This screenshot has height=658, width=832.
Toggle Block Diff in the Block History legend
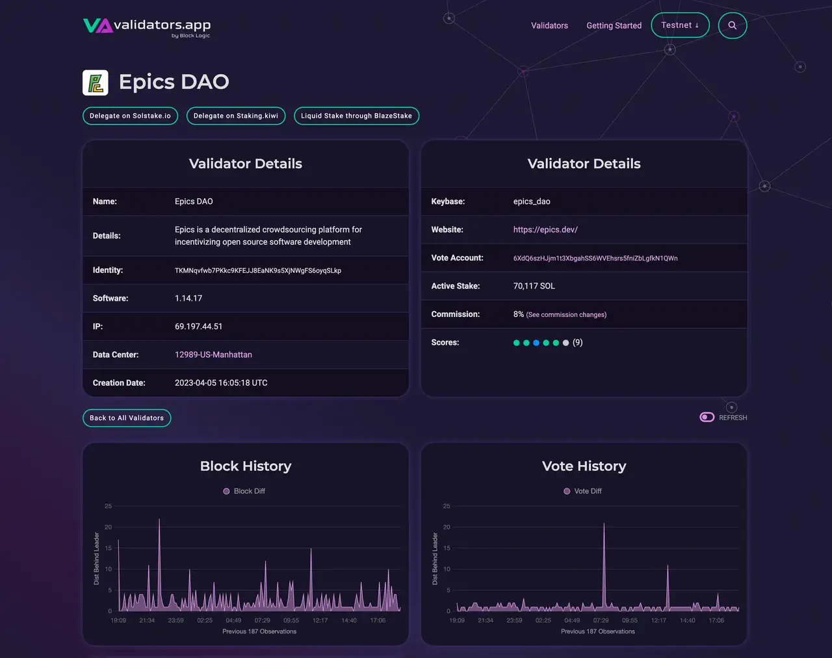pyautogui.click(x=244, y=491)
